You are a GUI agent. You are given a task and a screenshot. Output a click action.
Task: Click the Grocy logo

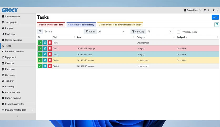[x=10, y=10]
